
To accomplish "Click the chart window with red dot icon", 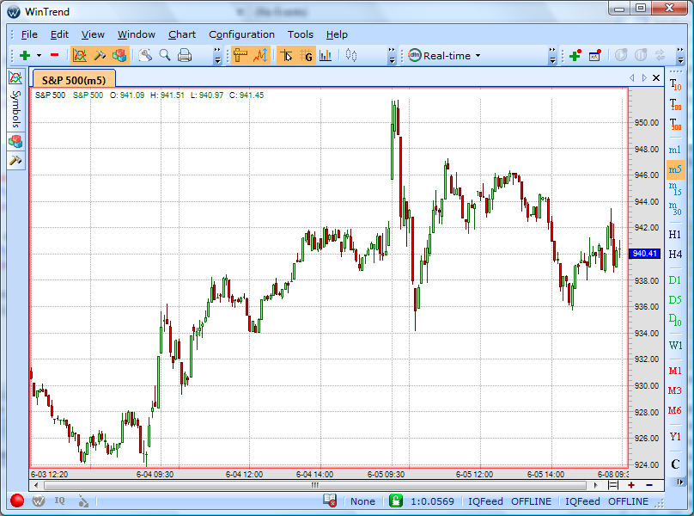I will (595, 55).
